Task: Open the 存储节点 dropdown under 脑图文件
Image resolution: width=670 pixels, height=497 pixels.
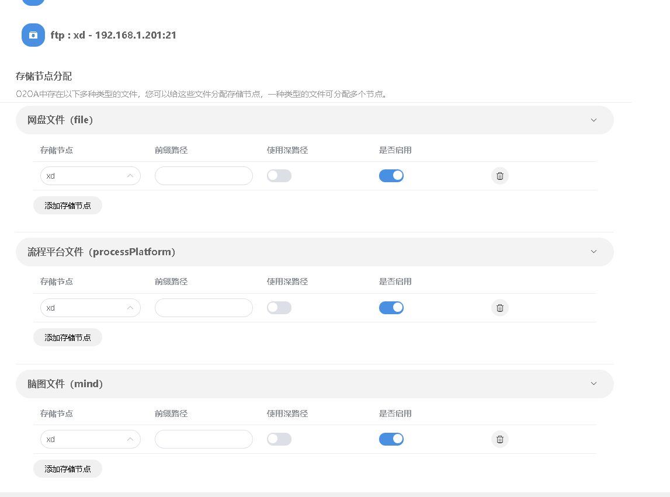Action: point(90,439)
